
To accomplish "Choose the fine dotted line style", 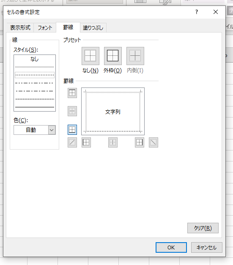I will click(x=35, y=67).
